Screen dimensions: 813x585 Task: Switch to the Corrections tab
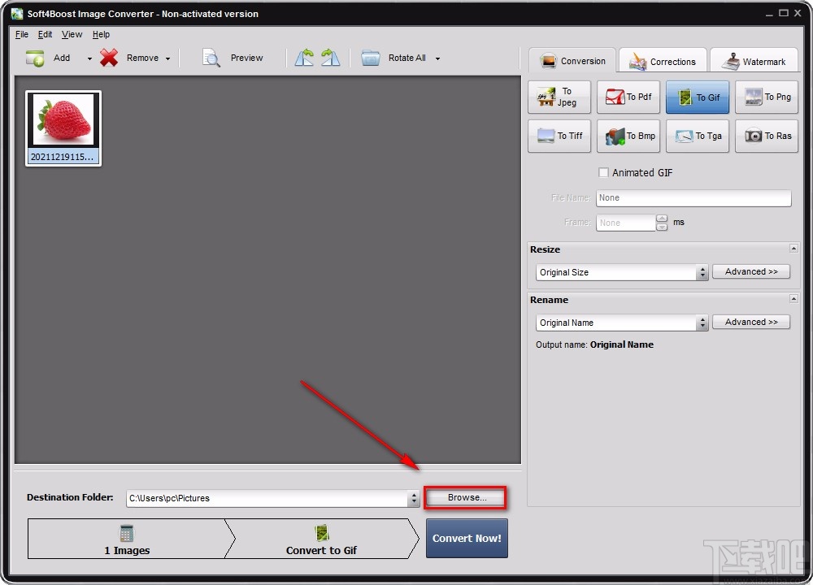[663, 61]
